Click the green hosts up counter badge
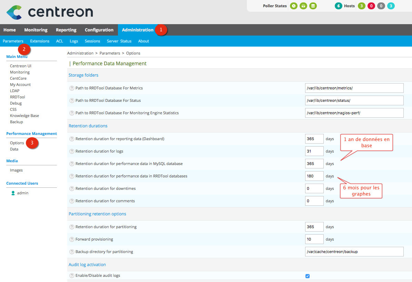Image resolution: width=412 pixels, height=282 pixels. coord(361,6)
